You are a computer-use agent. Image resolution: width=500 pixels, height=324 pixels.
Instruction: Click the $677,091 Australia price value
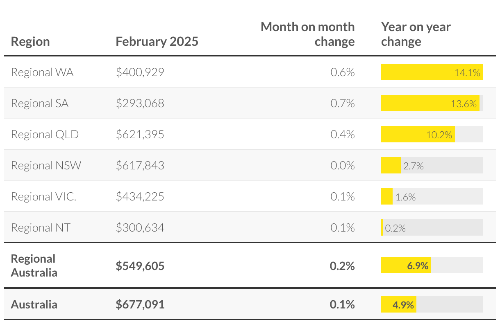(x=140, y=304)
